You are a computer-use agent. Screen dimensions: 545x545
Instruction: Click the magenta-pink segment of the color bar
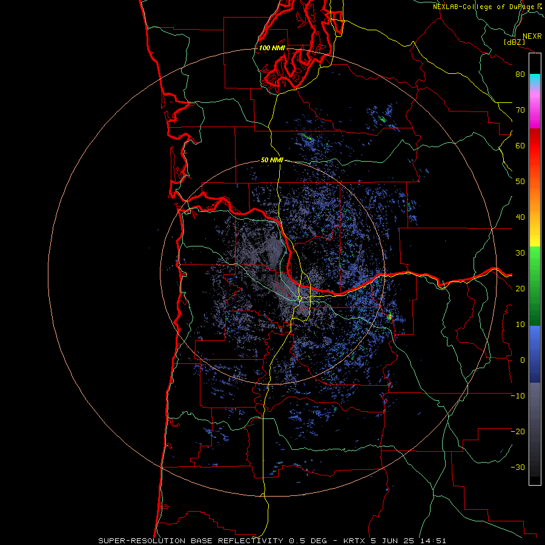(535, 110)
